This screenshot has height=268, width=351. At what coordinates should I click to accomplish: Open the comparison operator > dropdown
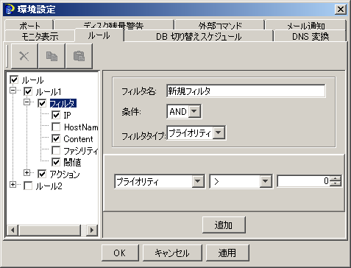point(266,181)
